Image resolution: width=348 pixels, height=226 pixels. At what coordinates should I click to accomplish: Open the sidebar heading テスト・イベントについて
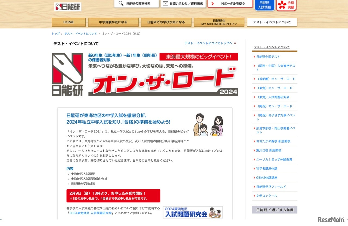(x=272, y=47)
